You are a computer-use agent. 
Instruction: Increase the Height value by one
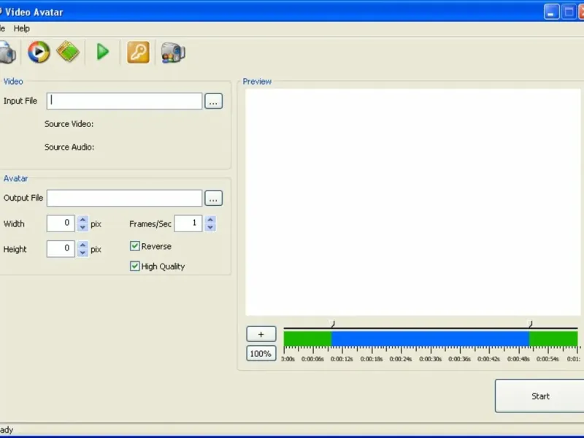pyautogui.click(x=82, y=245)
